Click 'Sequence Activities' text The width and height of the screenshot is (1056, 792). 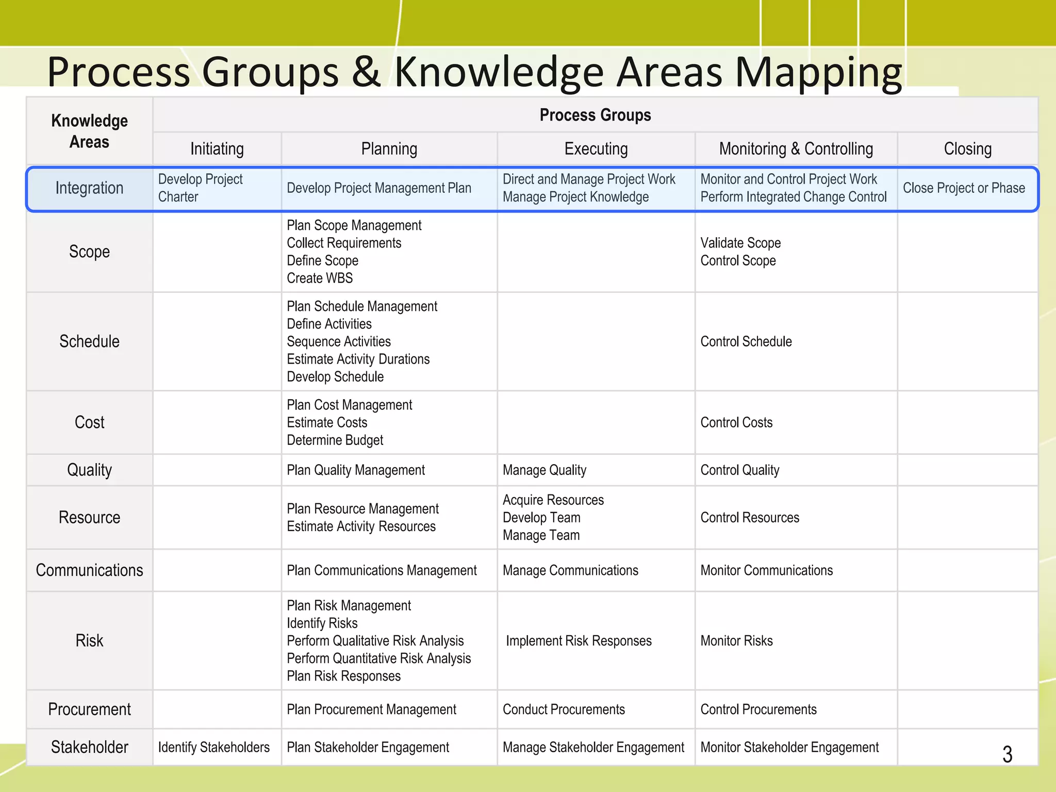coord(339,342)
